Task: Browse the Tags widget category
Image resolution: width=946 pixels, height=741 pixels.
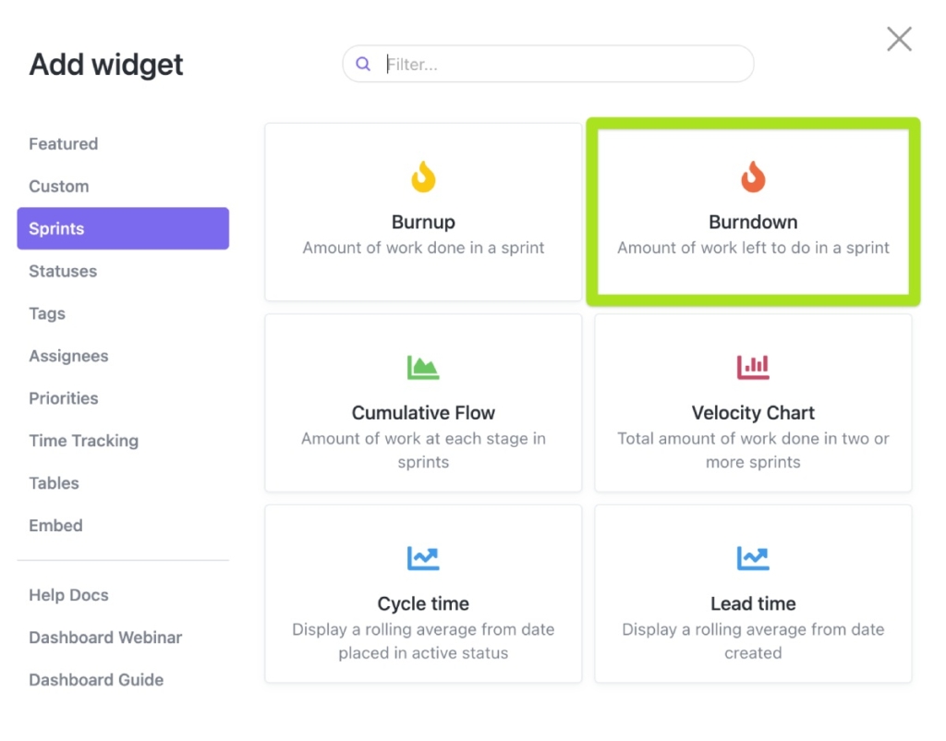Action: (47, 314)
